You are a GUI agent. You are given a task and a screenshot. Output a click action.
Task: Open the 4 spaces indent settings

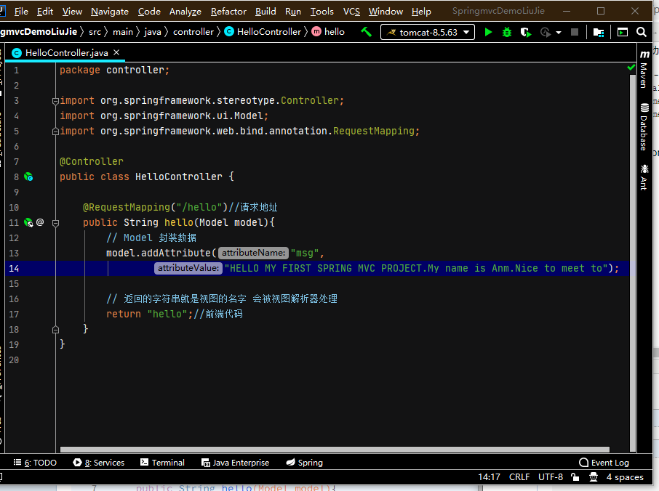[x=625, y=476]
